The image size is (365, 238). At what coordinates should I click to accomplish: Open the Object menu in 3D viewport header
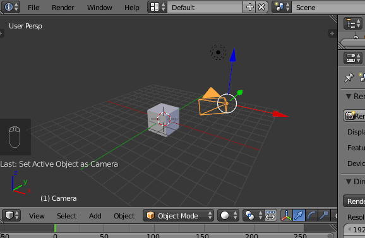pos(124,216)
